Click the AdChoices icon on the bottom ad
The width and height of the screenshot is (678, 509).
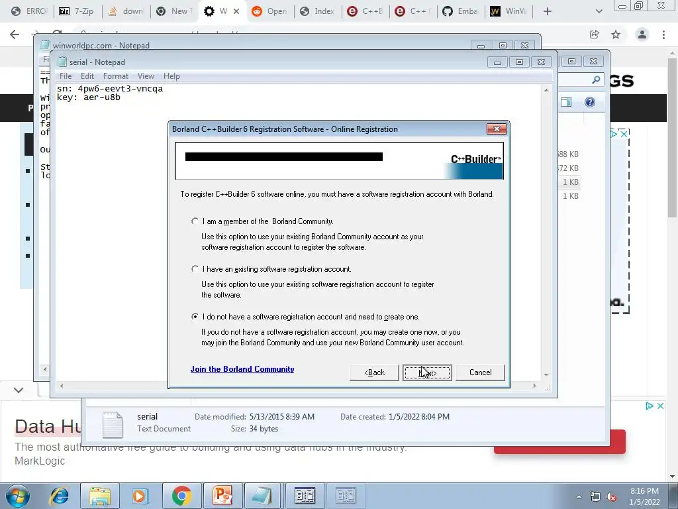[x=650, y=406]
